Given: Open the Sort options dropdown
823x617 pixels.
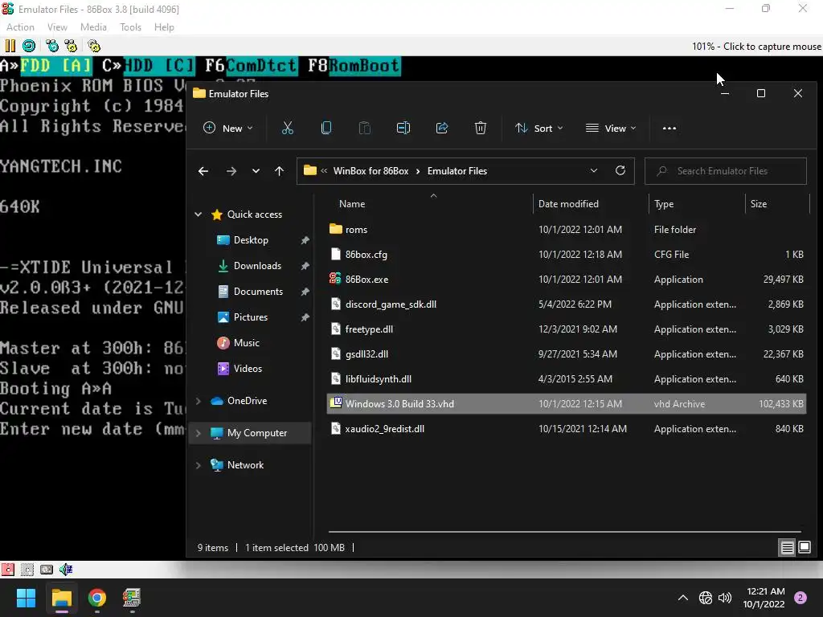Looking at the screenshot, I should pos(539,128).
